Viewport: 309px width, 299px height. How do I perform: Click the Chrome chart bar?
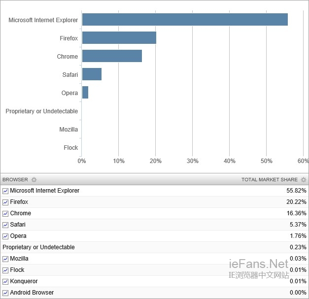(112, 56)
